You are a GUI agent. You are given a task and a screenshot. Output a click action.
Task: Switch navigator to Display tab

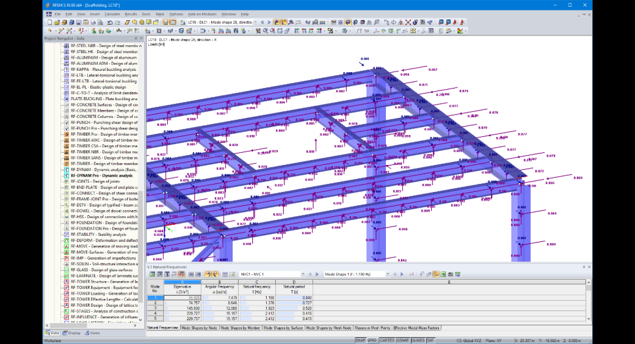(71, 332)
